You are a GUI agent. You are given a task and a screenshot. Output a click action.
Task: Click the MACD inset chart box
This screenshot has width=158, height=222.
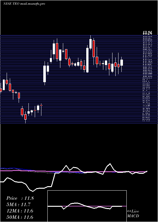coord(87,206)
